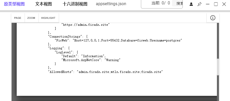The image size is (230, 101).
Task: Click the 当前 0/0 match counter
Action: 161,3
